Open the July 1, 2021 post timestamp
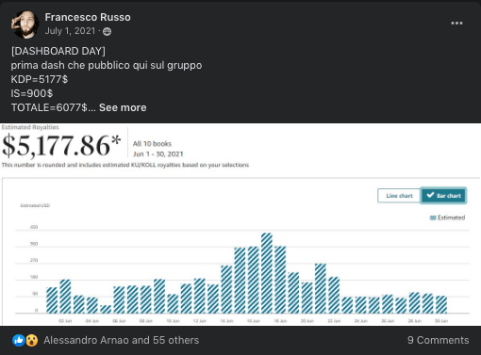481x355 pixels. (x=70, y=31)
